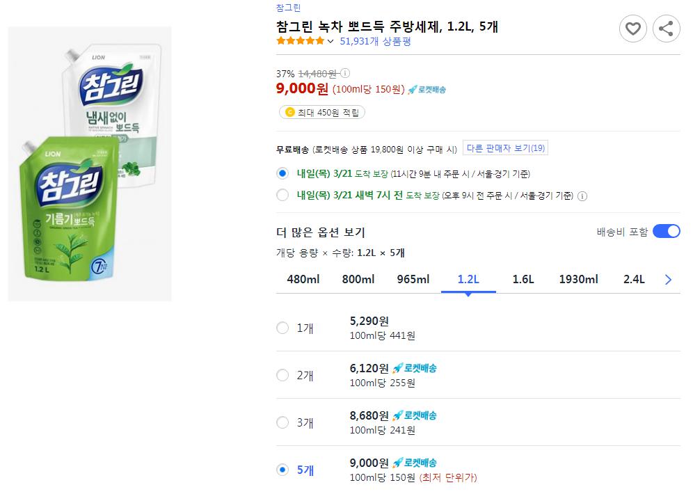
Task: Toggle the 배송비 포함 switch
Action: coord(666,232)
